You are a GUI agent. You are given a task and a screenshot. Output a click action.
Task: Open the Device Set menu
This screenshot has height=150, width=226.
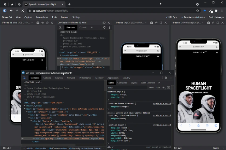point(7,17)
